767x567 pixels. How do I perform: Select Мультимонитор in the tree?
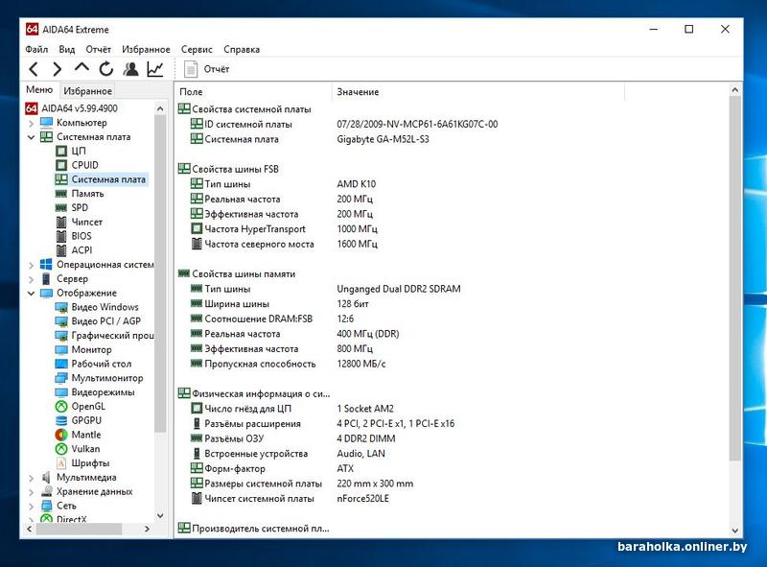click(107, 378)
